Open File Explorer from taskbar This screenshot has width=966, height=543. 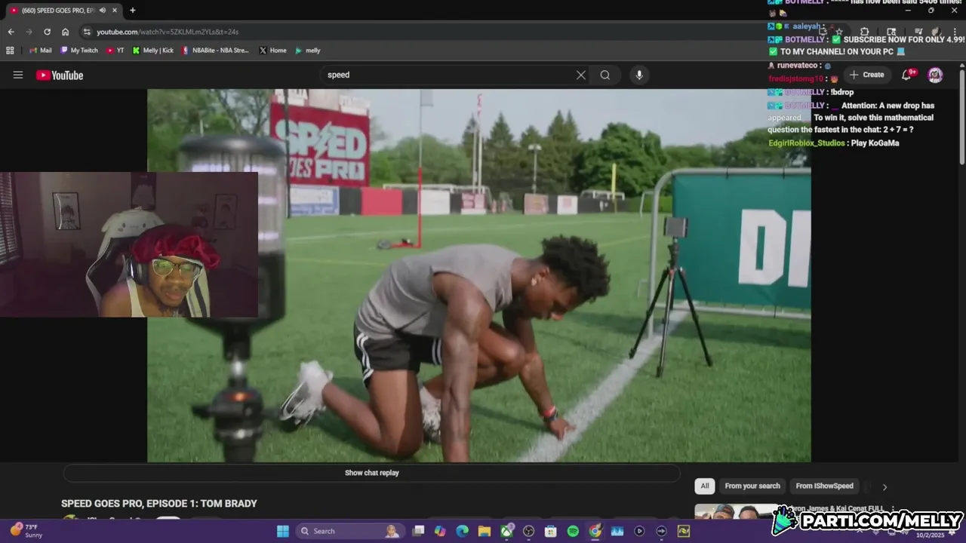click(x=484, y=531)
